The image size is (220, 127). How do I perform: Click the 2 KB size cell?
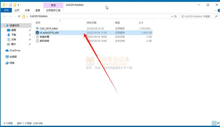coord(149,41)
